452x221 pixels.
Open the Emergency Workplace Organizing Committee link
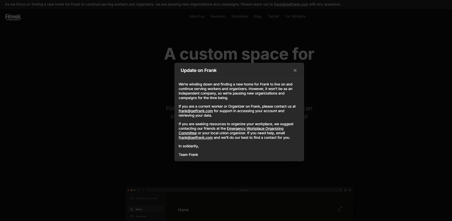coord(231,131)
